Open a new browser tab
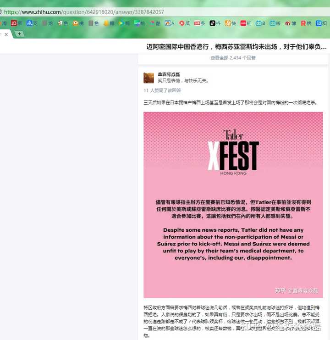Image resolution: width=330 pixels, height=340 pixels. [19, 34]
